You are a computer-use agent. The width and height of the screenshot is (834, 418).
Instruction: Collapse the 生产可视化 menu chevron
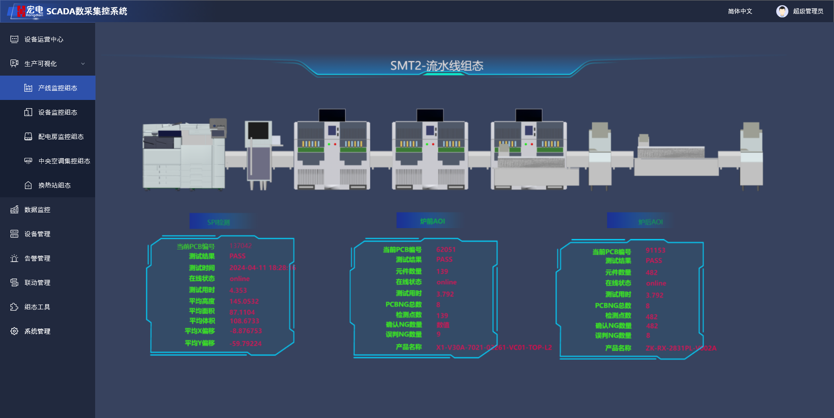click(83, 64)
